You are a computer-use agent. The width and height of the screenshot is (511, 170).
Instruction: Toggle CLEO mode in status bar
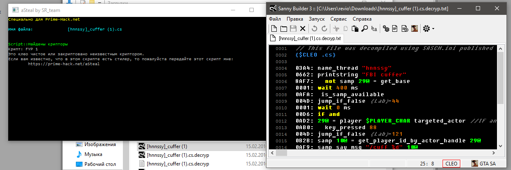tap(450, 164)
